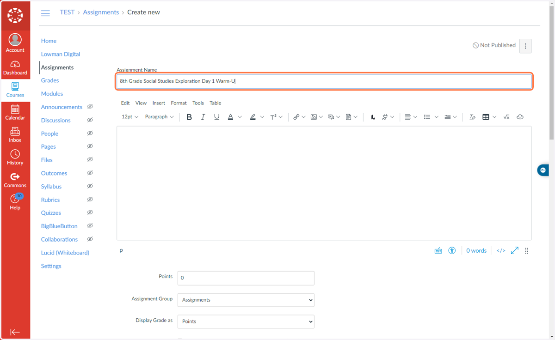555x340 pixels.
Task: Apply background highlight color
Action: (253, 117)
